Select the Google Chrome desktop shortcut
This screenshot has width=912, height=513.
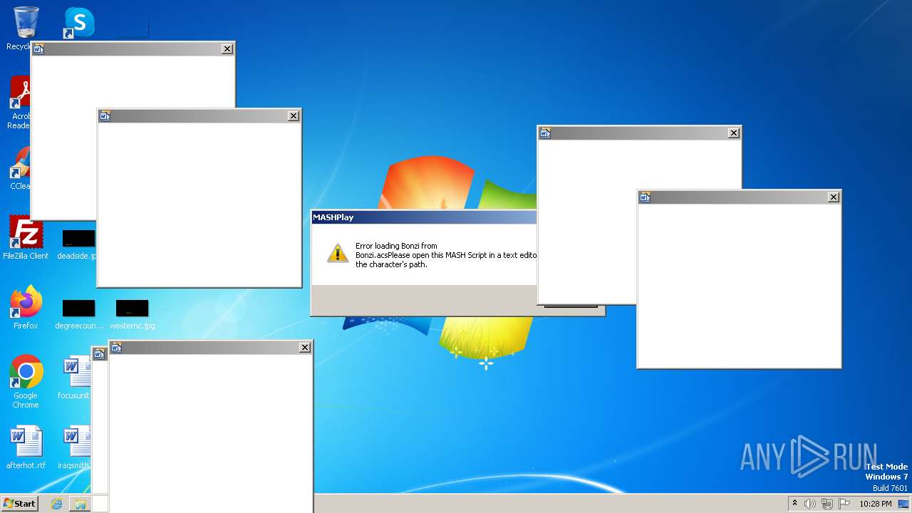pyautogui.click(x=26, y=382)
